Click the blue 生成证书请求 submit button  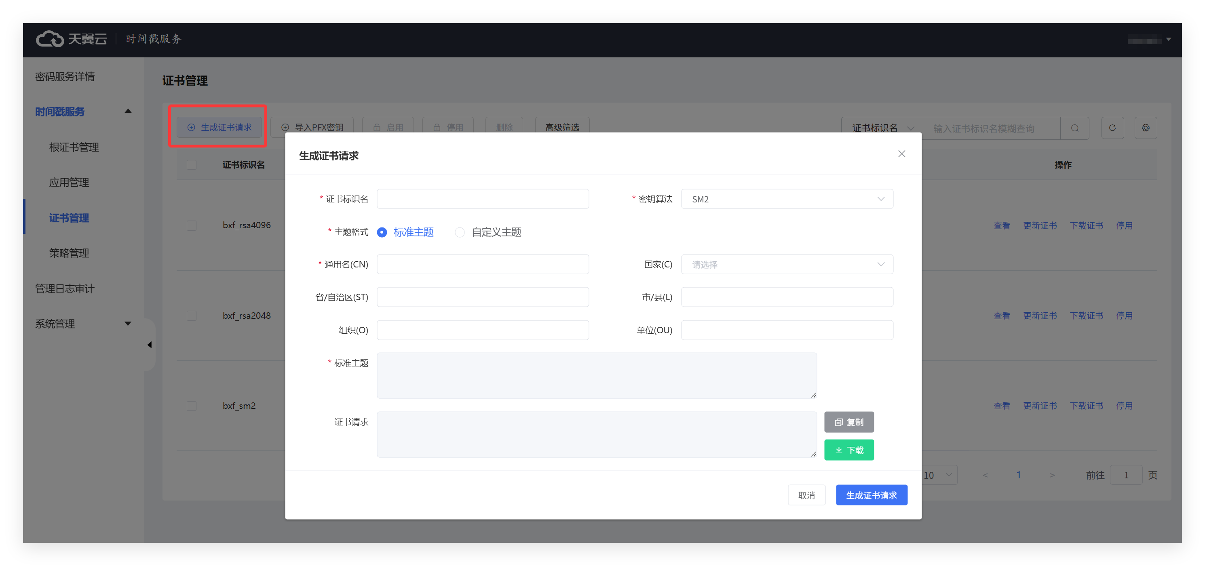(871, 495)
